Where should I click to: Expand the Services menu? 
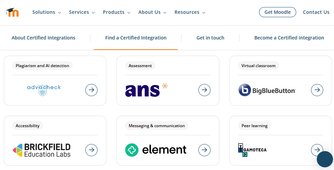click(82, 12)
